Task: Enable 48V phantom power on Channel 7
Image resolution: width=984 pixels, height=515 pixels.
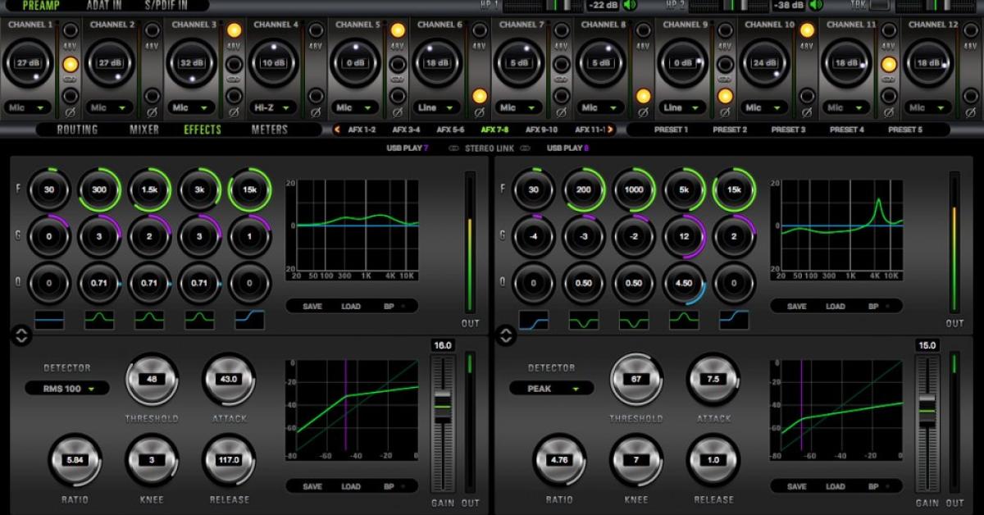Action: pyautogui.click(x=562, y=30)
